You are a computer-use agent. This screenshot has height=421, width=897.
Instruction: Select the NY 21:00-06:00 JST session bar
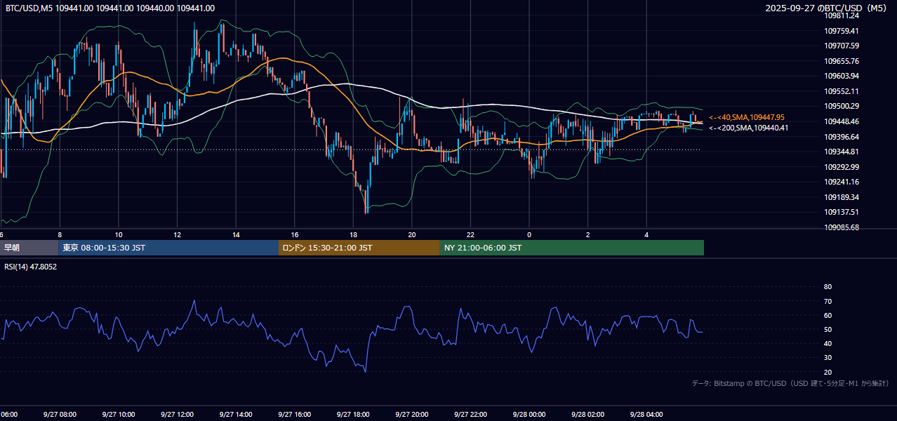coord(572,248)
